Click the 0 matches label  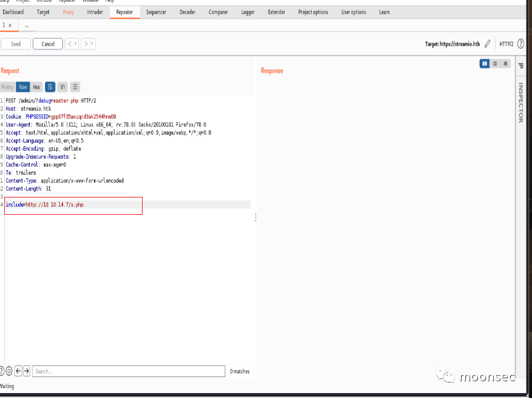[x=239, y=371]
